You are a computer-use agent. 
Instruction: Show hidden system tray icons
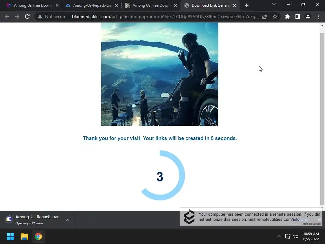279,236
